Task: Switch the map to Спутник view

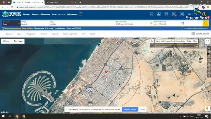Action: pos(18,41)
